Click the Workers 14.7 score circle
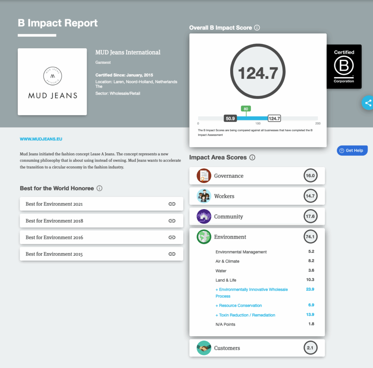Image resolution: width=373 pixels, height=368 pixels. click(x=310, y=196)
